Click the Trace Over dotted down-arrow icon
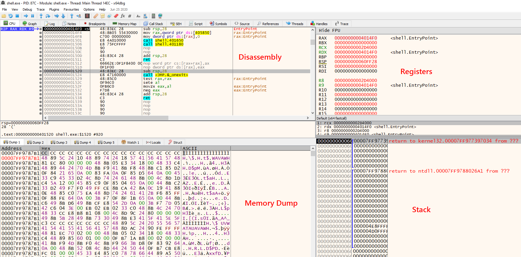The height and width of the screenshot is (257, 521). 63,16
